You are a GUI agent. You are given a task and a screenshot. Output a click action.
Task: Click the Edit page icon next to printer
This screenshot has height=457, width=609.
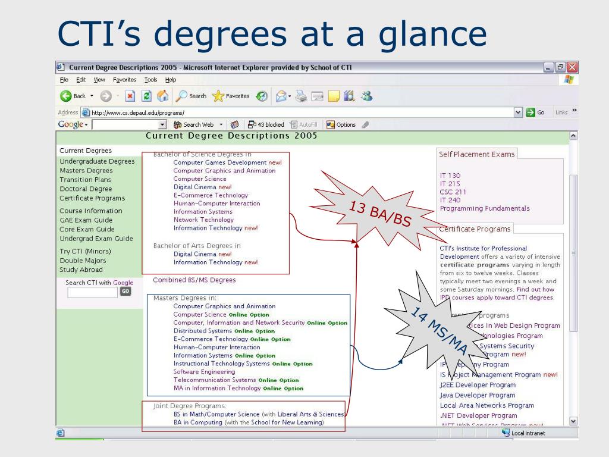(x=318, y=96)
